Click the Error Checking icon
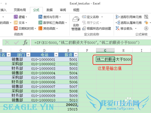The width and height of the screenshot is (151, 113). coord(146,23)
